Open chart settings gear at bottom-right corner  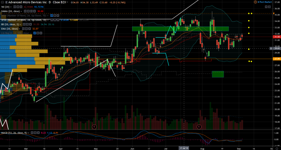[277, 148]
